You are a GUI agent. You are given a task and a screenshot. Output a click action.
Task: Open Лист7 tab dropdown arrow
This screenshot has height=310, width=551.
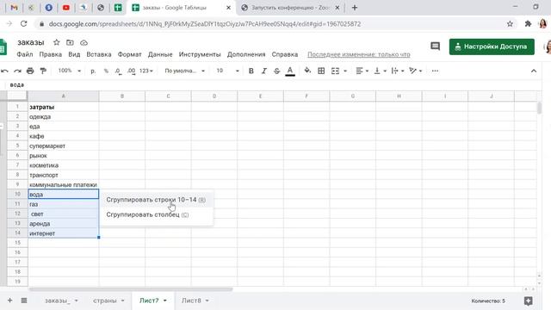pyautogui.click(x=164, y=301)
